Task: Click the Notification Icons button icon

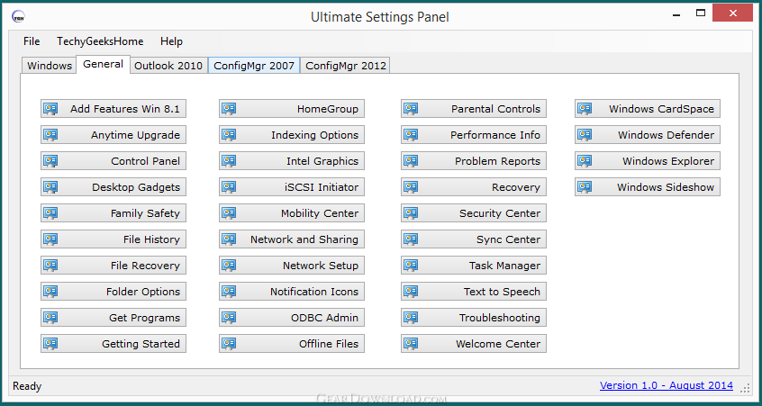Action: pos(229,292)
